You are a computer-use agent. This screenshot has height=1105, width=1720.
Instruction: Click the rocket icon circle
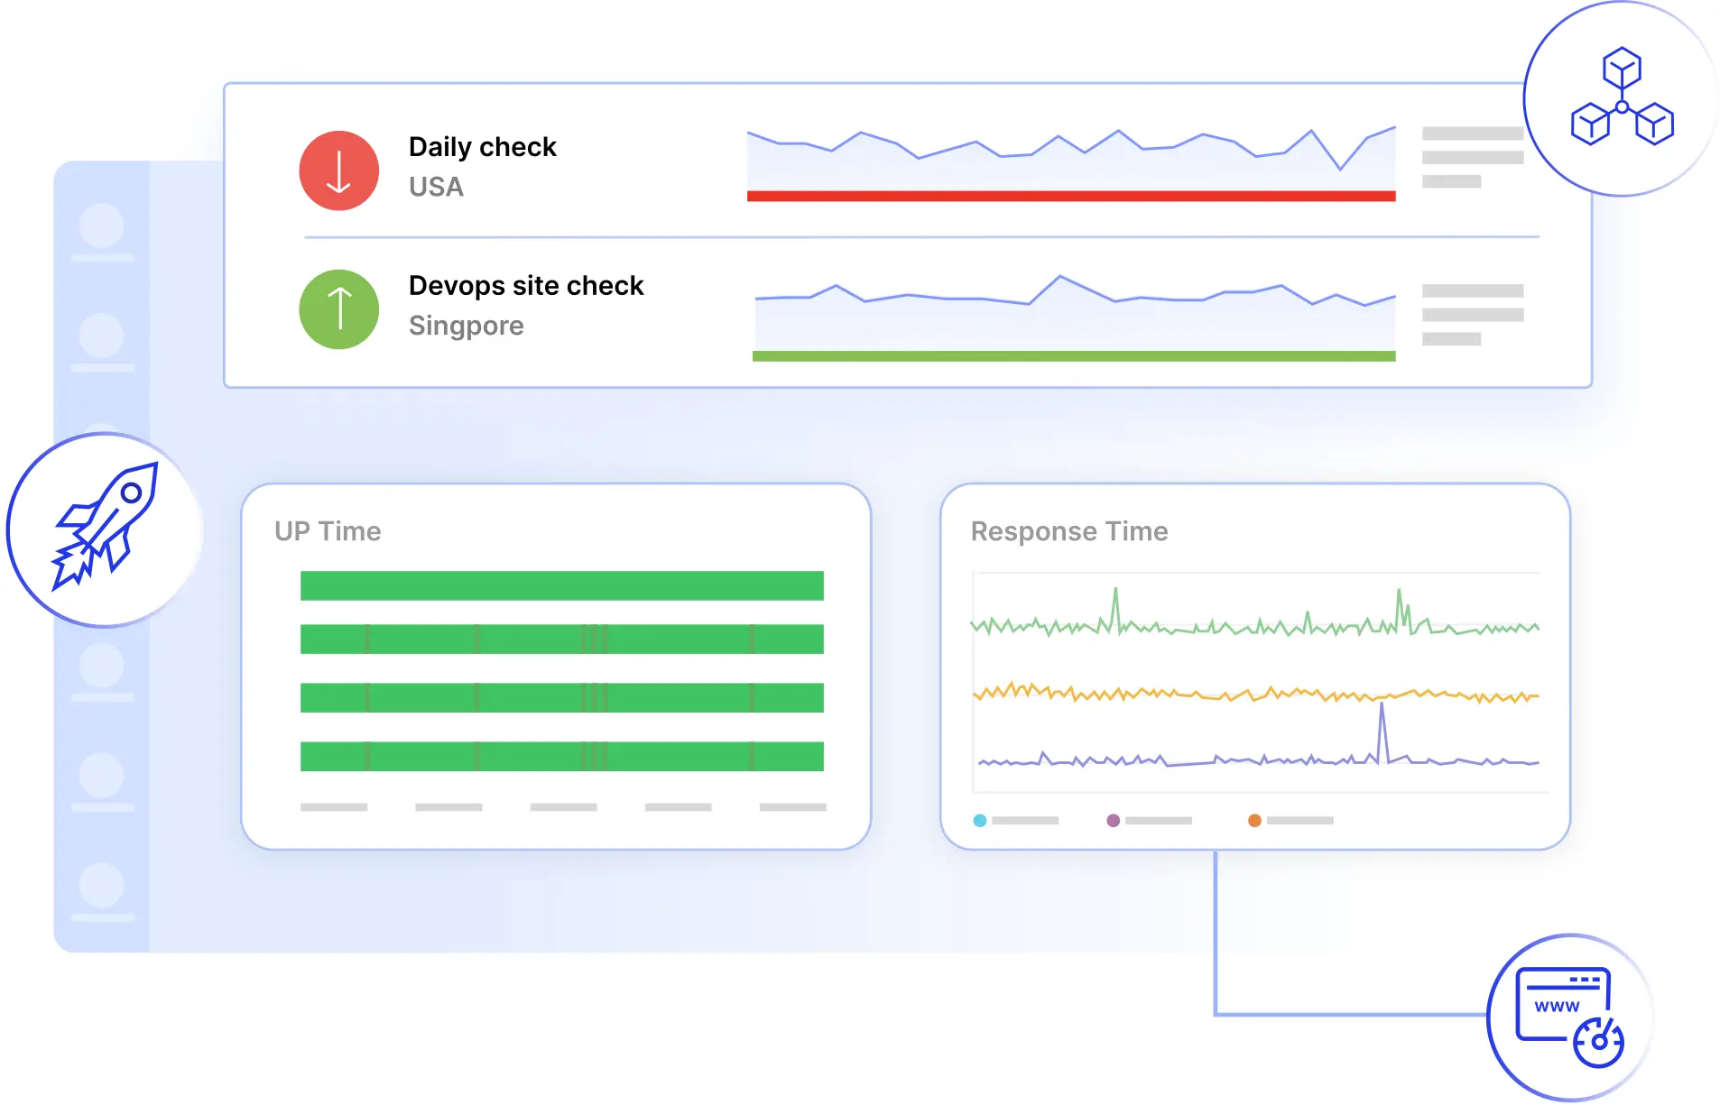tap(105, 529)
